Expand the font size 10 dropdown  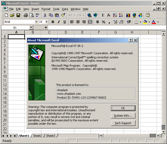point(46,22)
